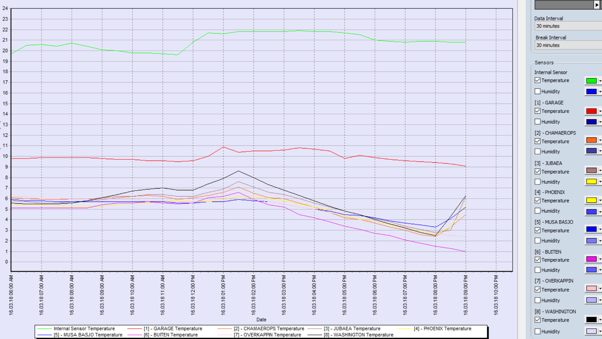This screenshot has width=602, height=339.
Task: Click magenta BUITEN Temperature color swatch
Action: point(591,259)
